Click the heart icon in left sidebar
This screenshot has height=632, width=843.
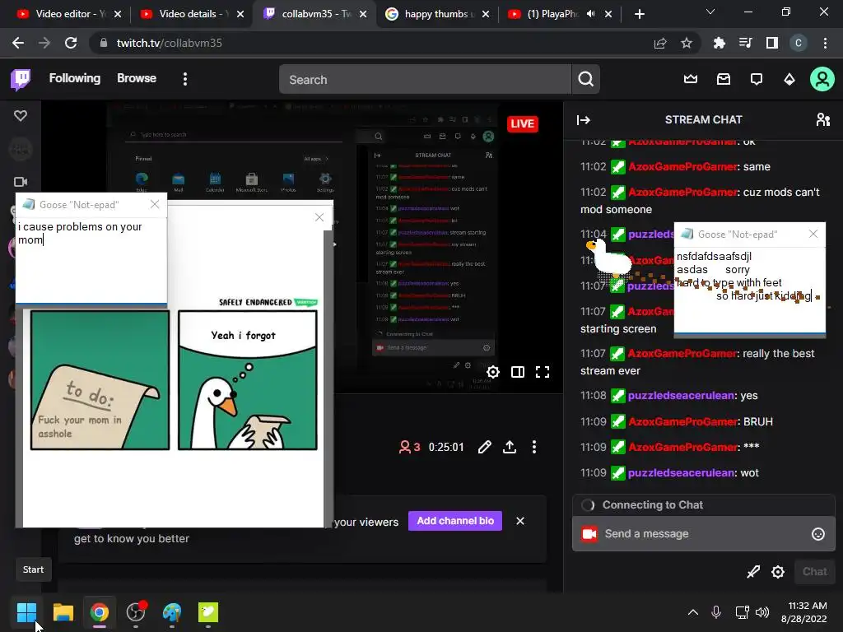point(21,115)
